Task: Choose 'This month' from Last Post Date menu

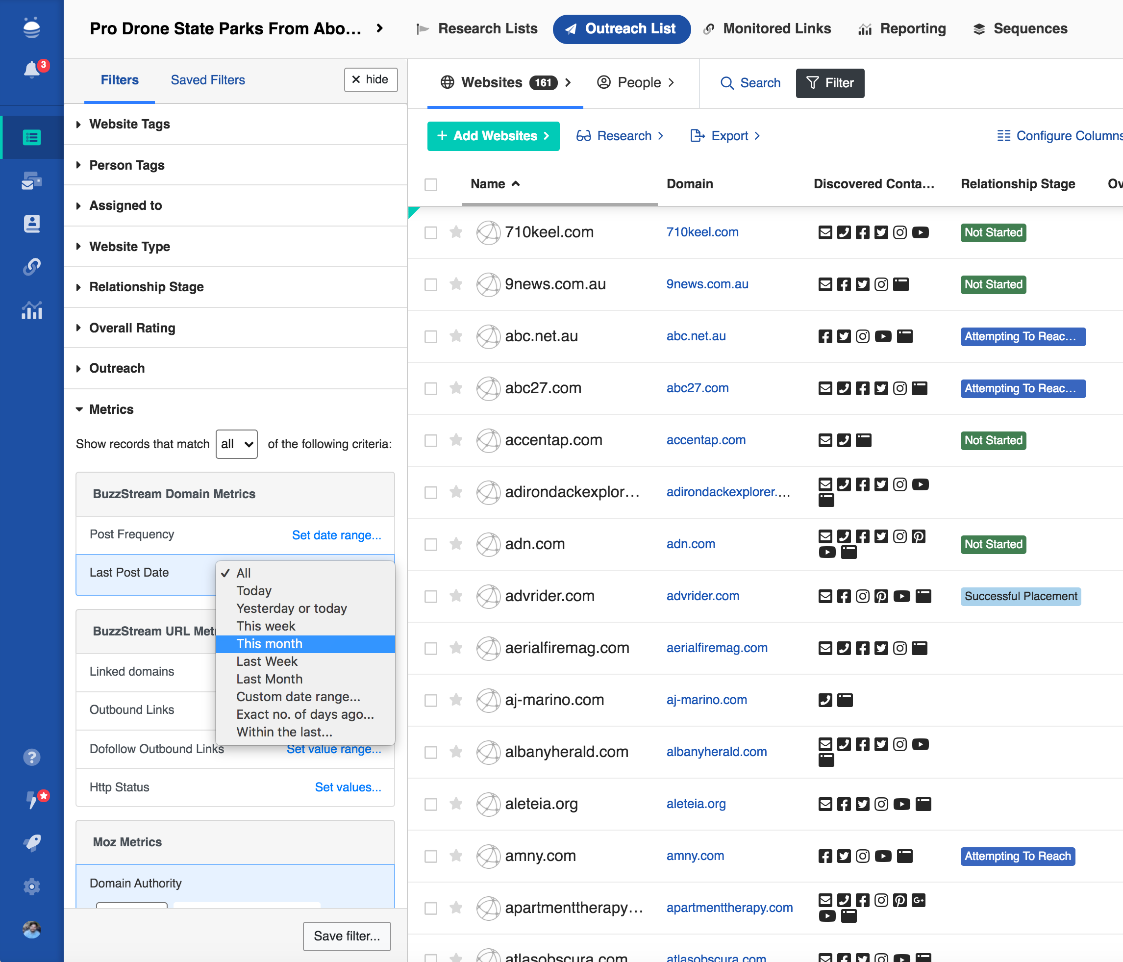Action: tap(270, 644)
